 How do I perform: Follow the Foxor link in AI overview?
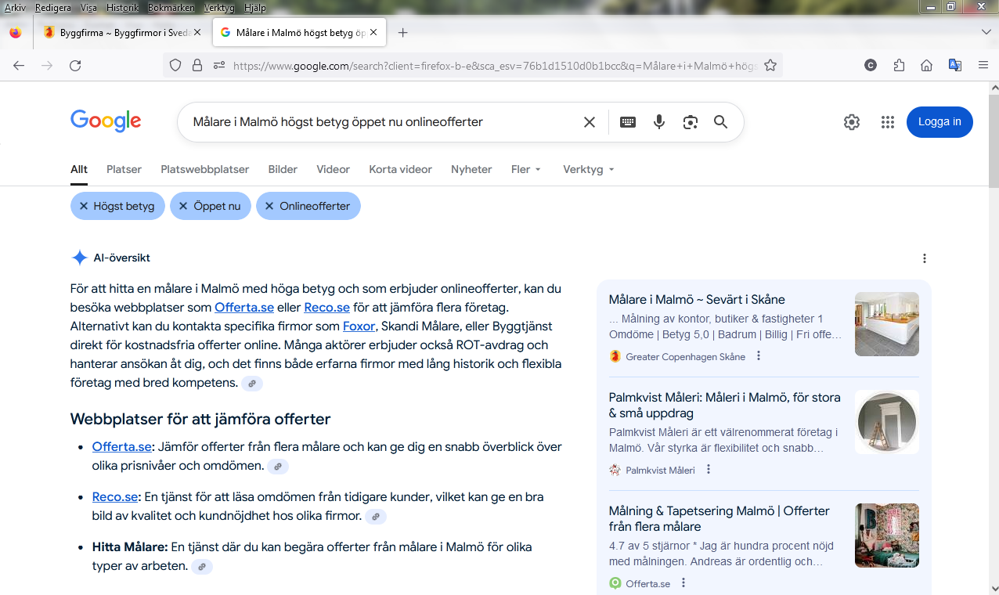point(359,326)
